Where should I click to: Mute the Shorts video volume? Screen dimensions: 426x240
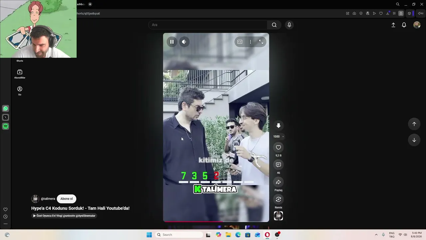(x=184, y=42)
